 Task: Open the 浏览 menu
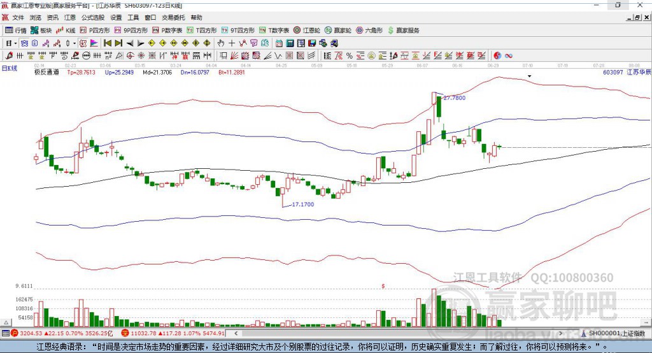click(x=36, y=17)
